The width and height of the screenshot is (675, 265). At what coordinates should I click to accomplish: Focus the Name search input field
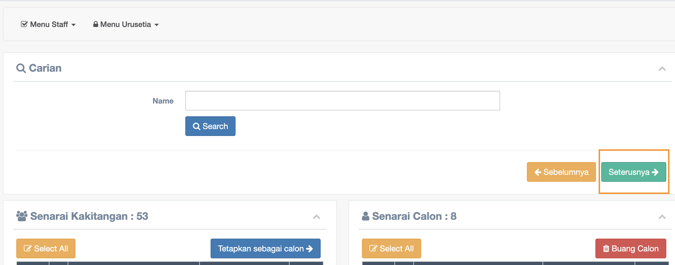click(342, 101)
